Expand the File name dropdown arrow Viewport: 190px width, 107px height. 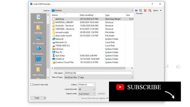[x=132, y=73]
